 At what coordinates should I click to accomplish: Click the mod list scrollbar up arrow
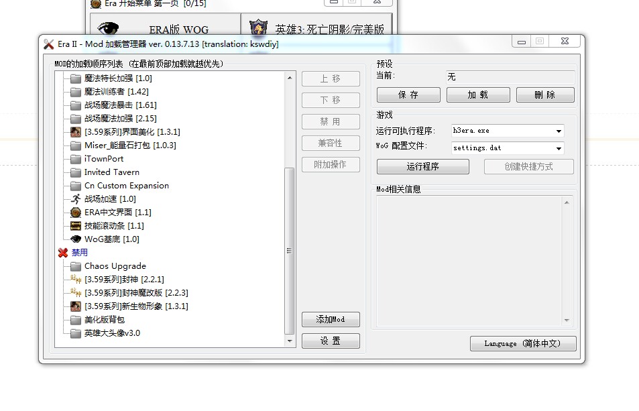tap(290, 77)
